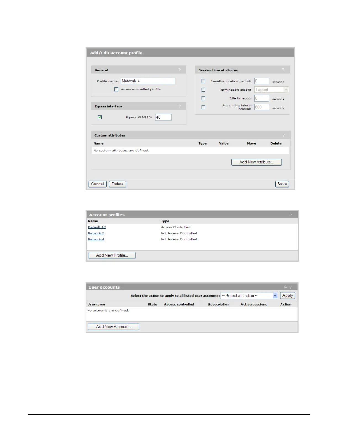Open help icon for General section
Screen dimensions: 338x437
click(x=179, y=70)
